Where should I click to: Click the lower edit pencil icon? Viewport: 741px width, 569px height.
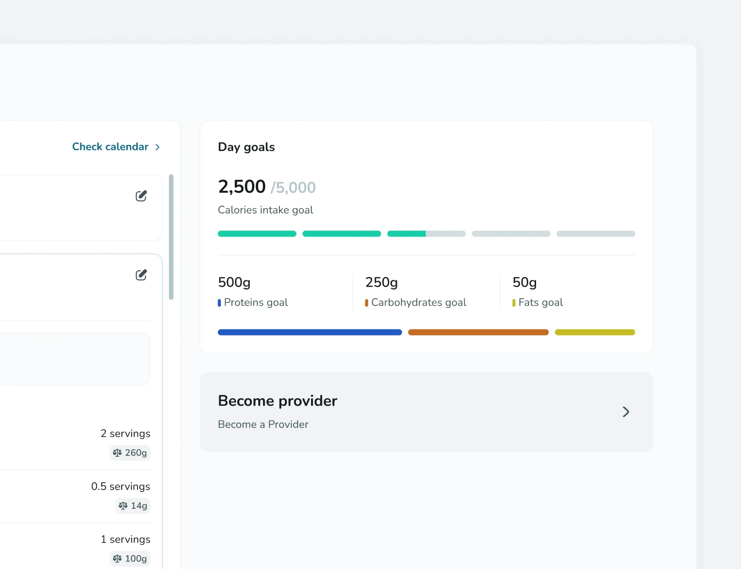point(141,275)
